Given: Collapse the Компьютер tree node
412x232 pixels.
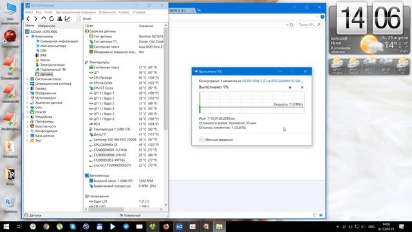Looking at the screenshot, I should click(x=27, y=37).
